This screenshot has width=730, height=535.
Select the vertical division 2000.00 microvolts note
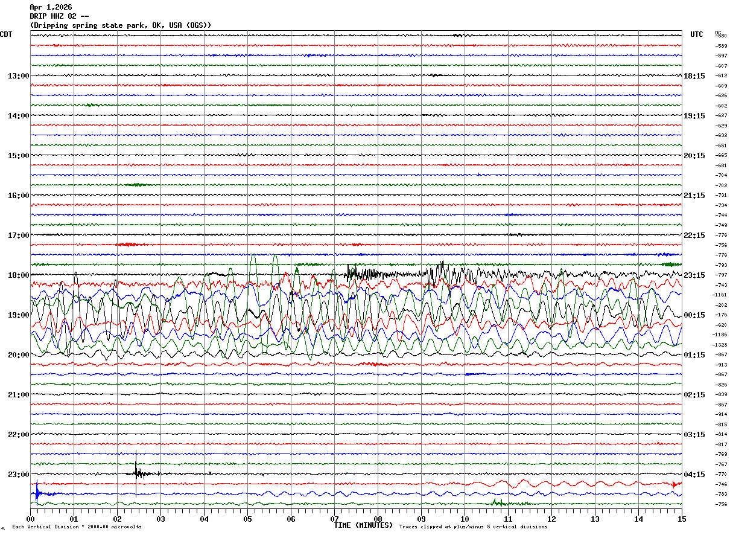click(x=77, y=527)
